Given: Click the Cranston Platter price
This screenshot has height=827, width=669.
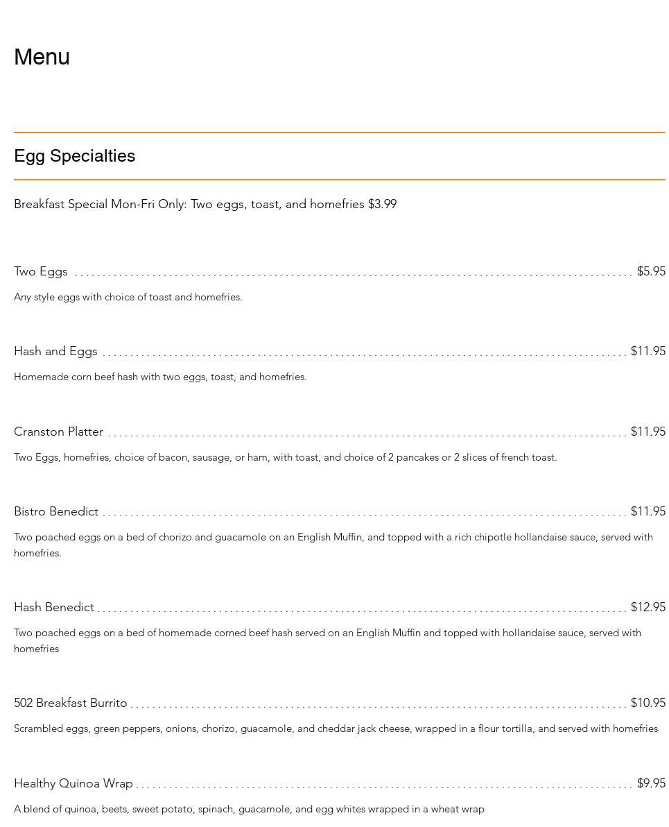Looking at the screenshot, I should pyautogui.click(x=648, y=432).
